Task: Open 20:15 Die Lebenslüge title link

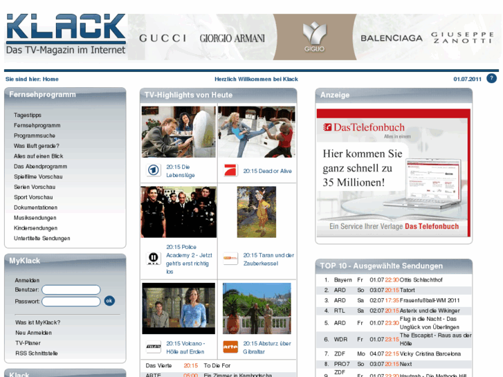Action: click(x=181, y=171)
